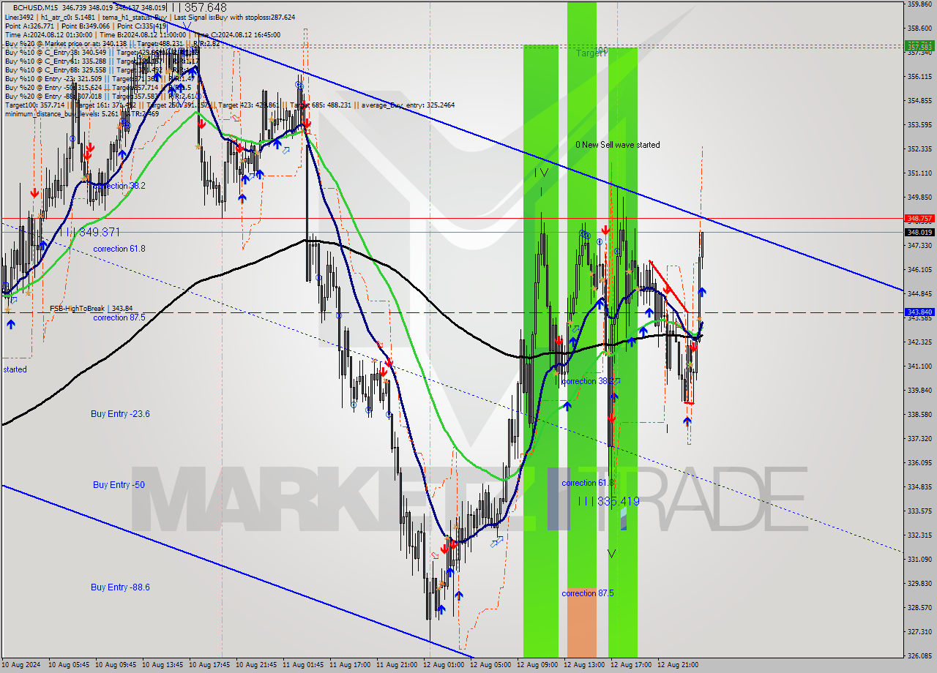The width and height of the screenshot is (937, 673).
Task: Click the '10 Aug 21:45' time label
Action: click(x=257, y=665)
